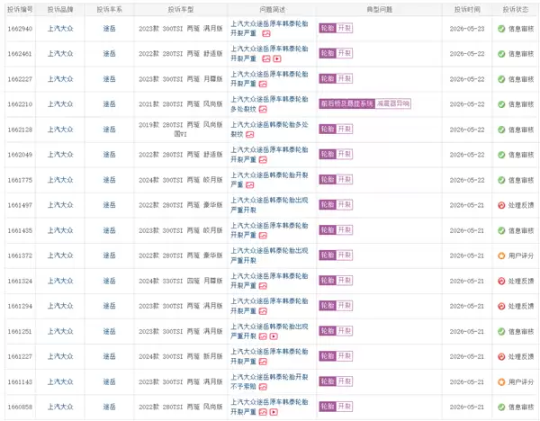Open image icon in complaint 1661294 row
The width and height of the screenshot is (540, 421).
pos(263,311)
